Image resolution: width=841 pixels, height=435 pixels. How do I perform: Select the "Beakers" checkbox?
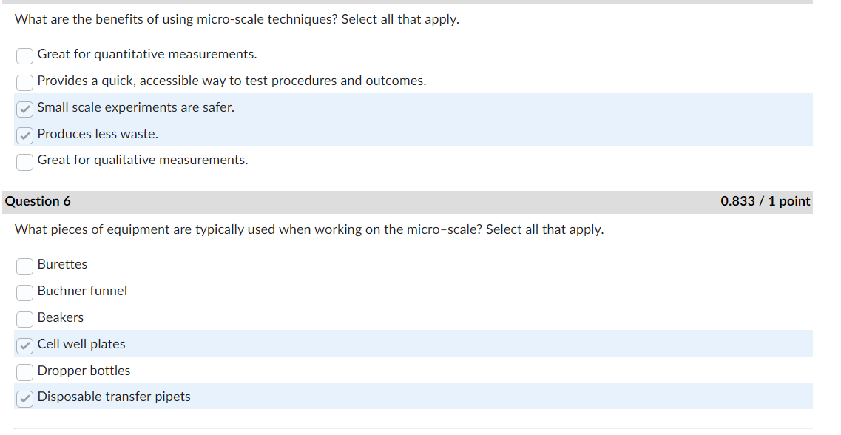point(24,319)
